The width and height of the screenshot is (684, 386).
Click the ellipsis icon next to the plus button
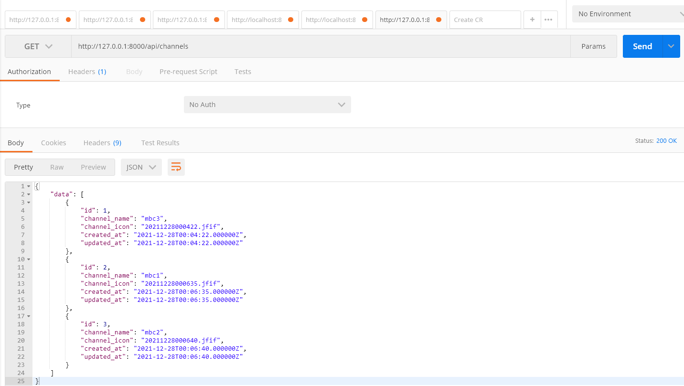click(548, 20)
